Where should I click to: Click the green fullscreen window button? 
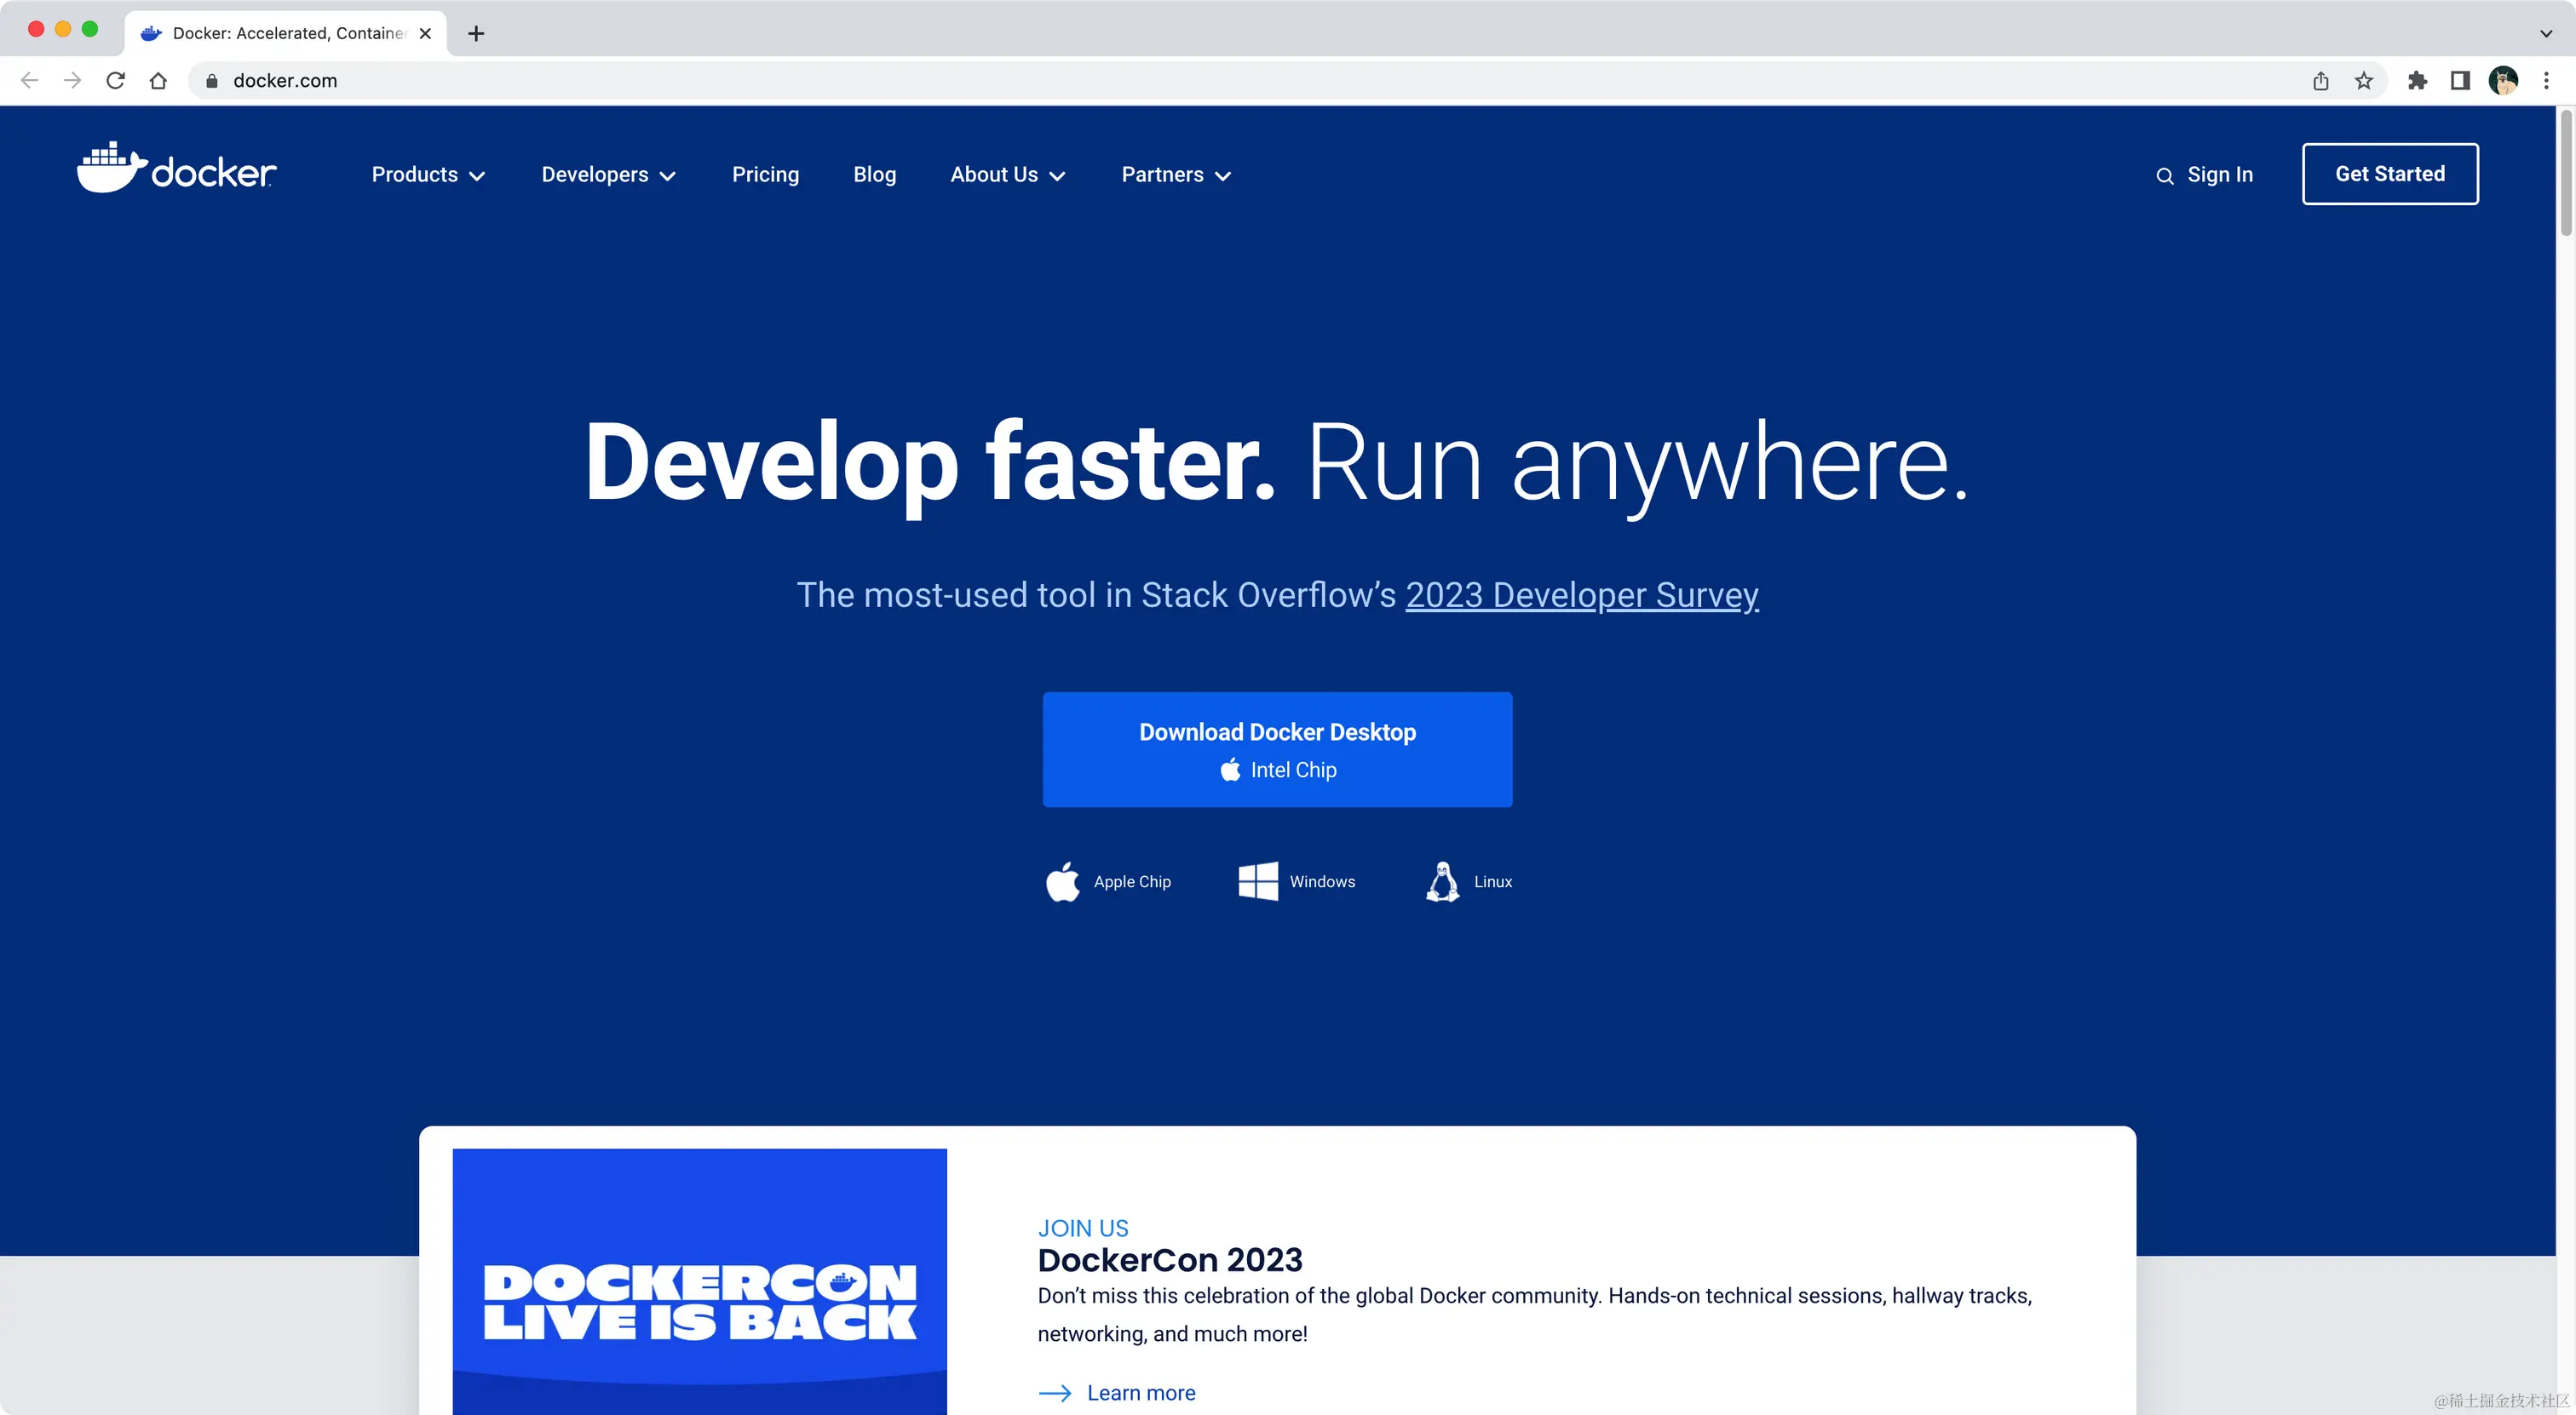click(x=90, y=29)
